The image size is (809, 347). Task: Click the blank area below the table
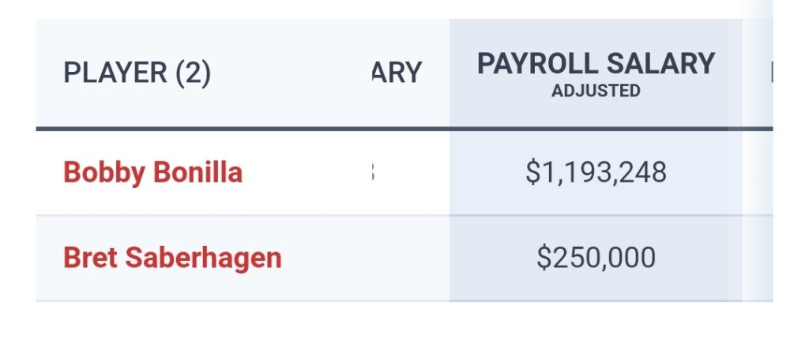(395, 326)
